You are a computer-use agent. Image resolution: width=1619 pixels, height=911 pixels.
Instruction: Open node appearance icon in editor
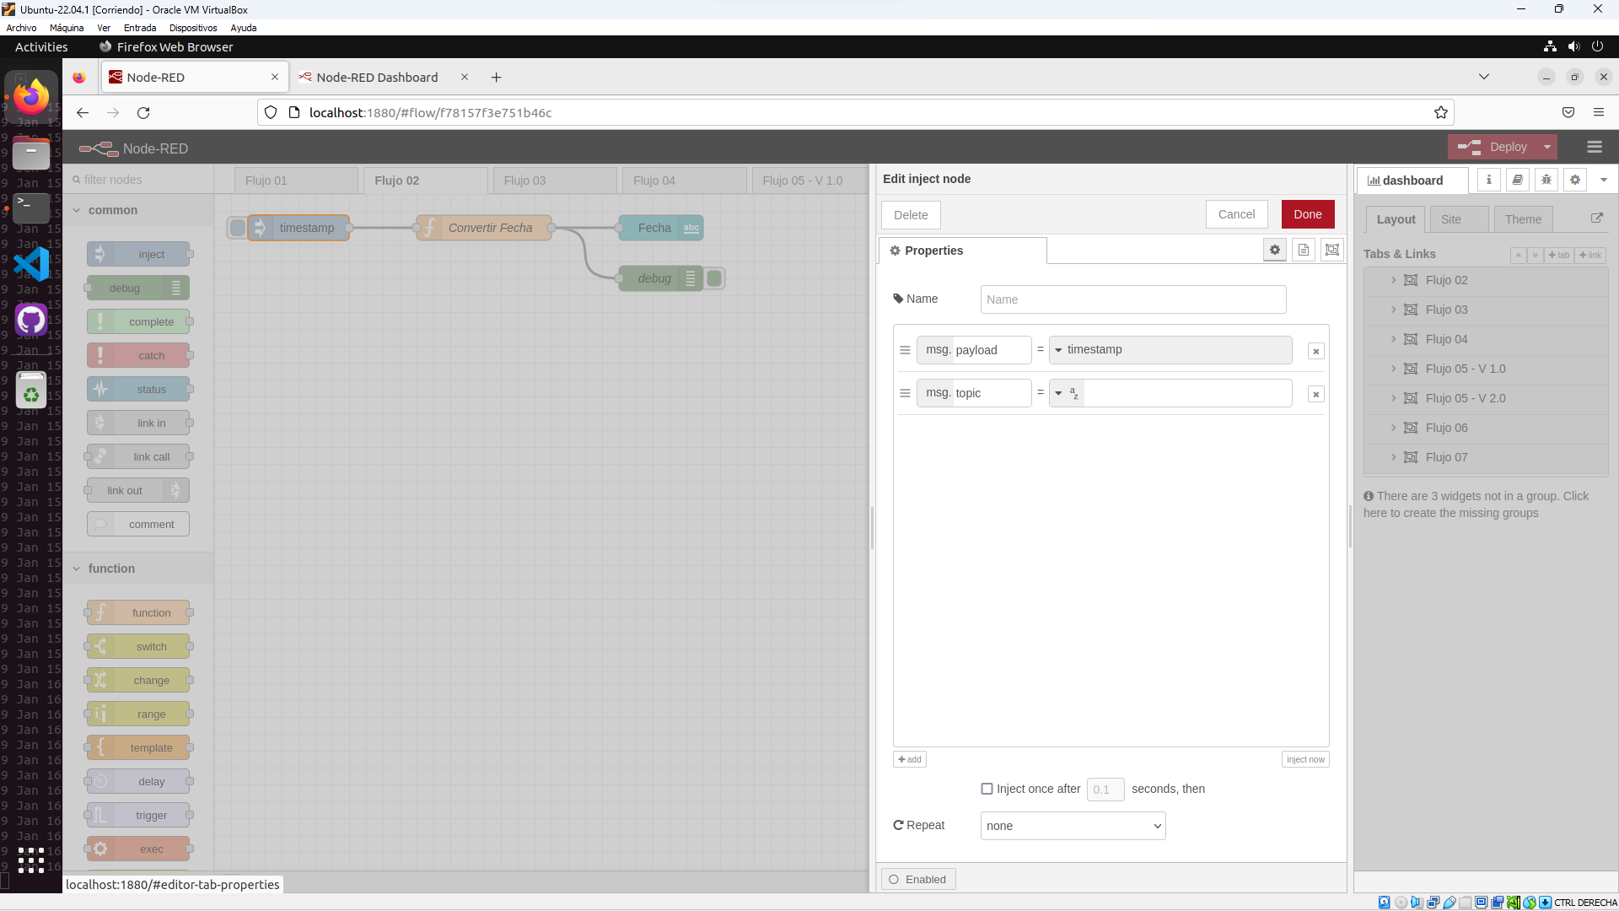click(x=1332, y=250)
